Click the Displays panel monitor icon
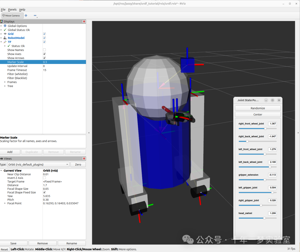The image size is (300, 252). point(2,21)
